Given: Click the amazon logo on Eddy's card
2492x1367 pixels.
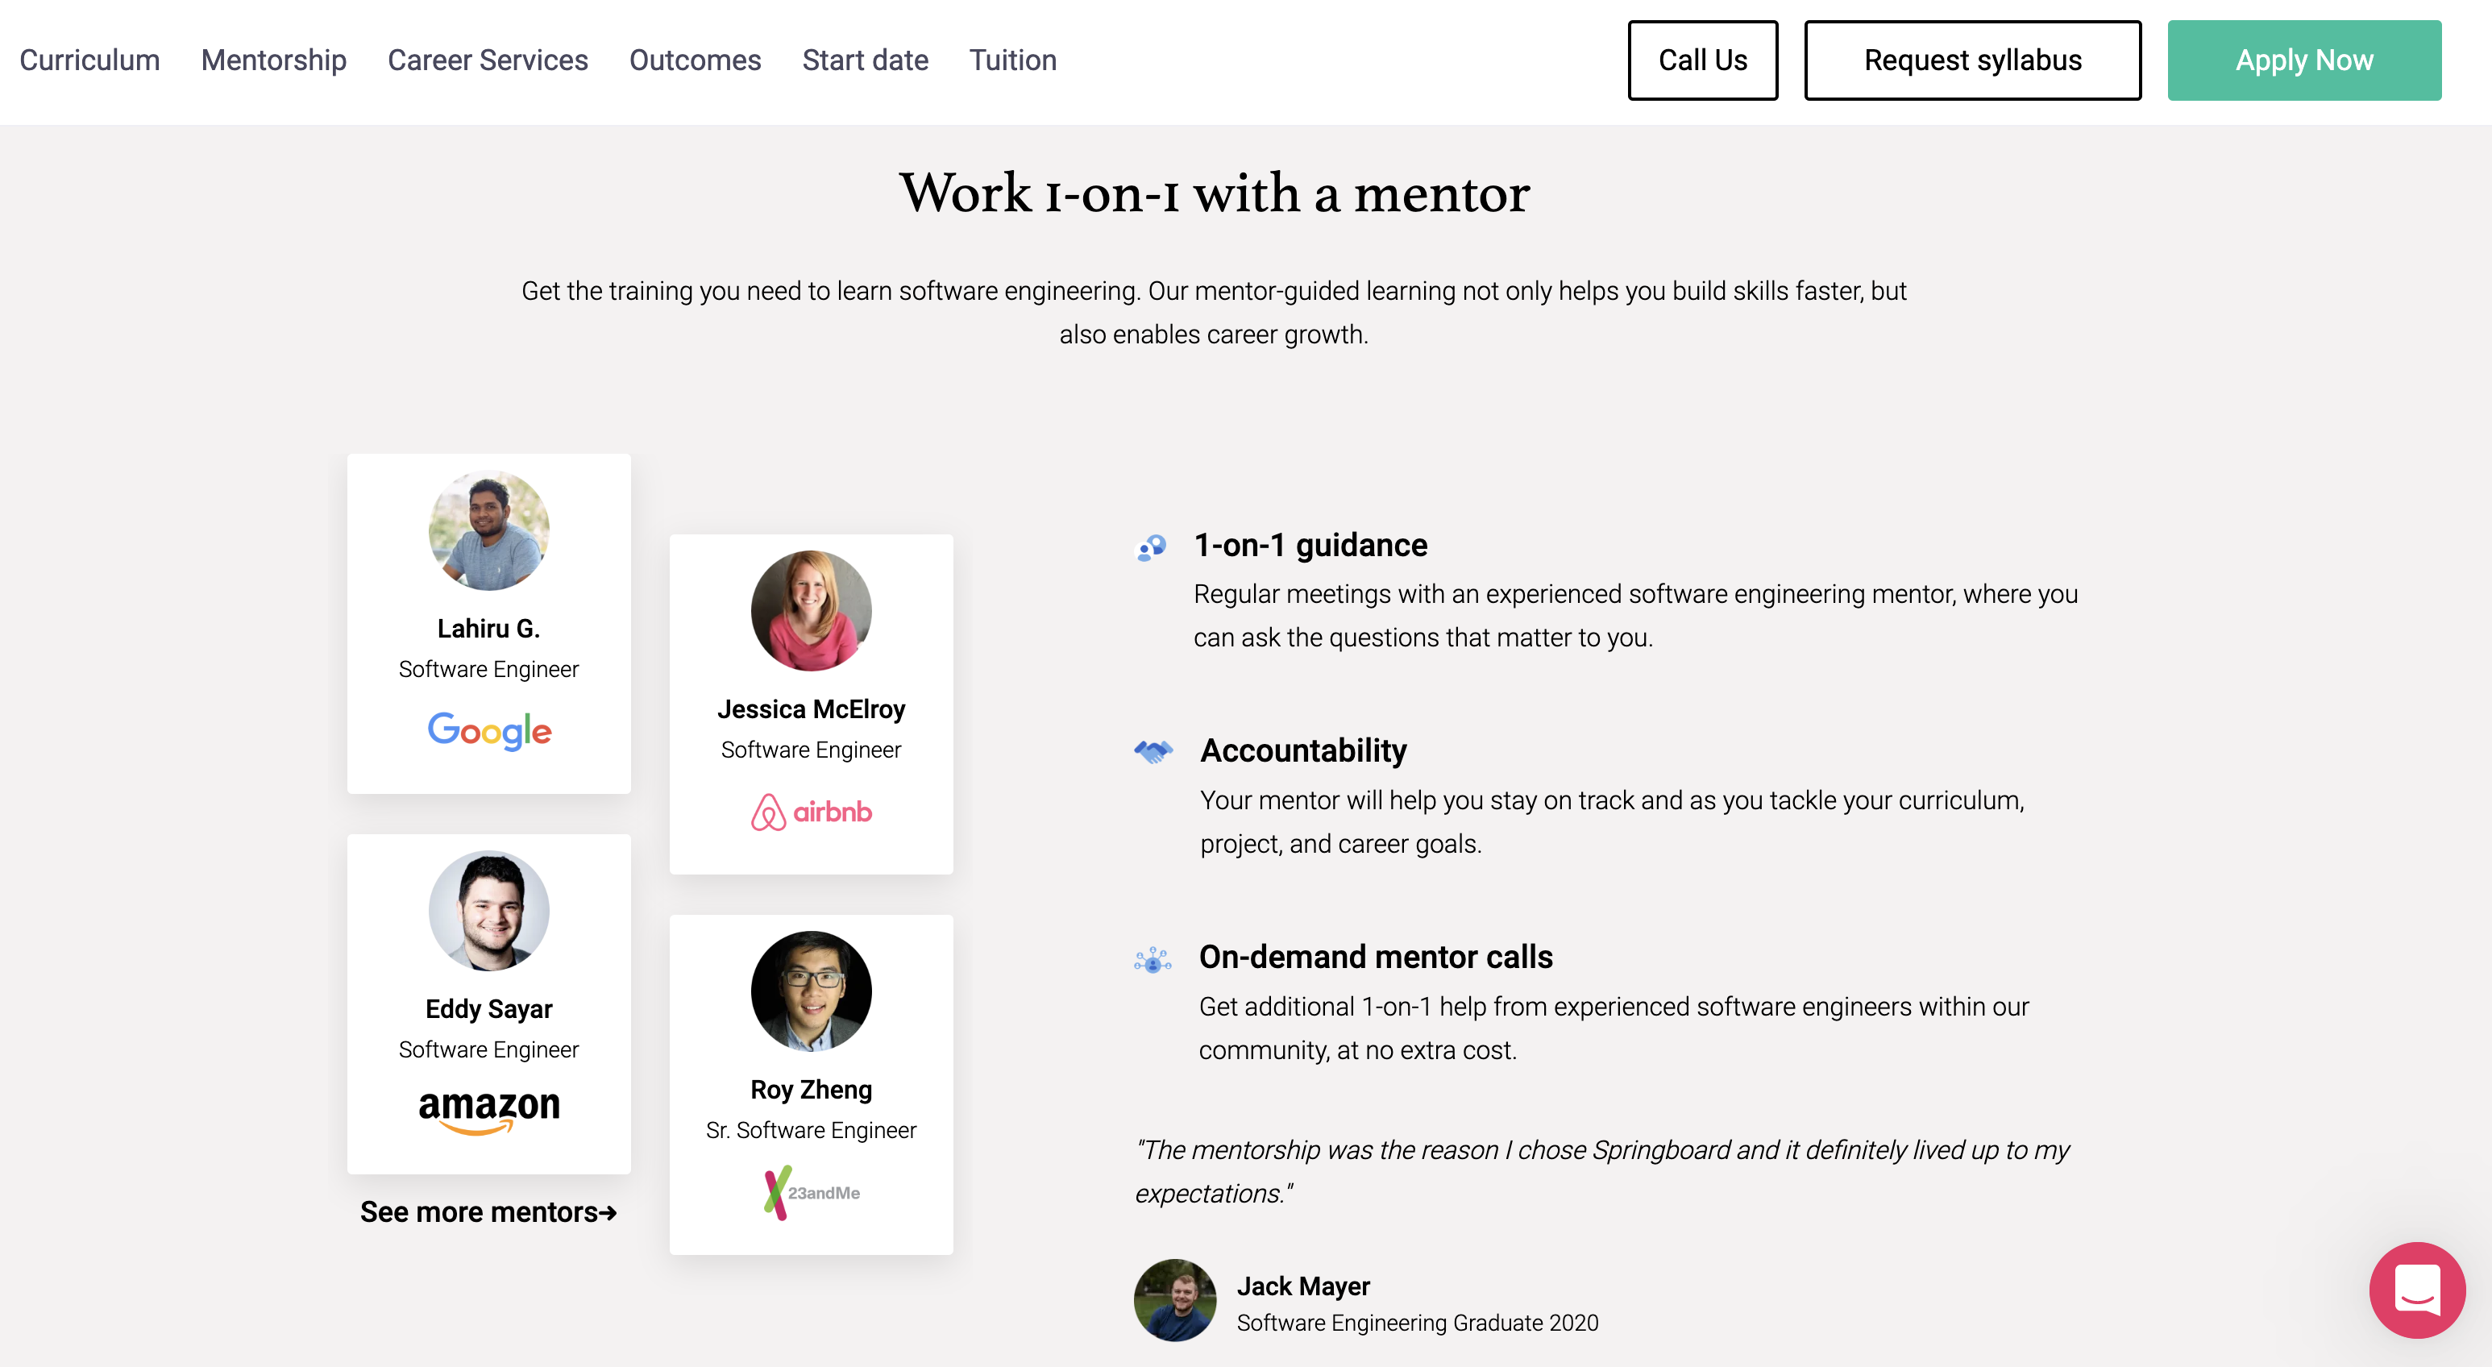Looking at the screenshot, I should tap(489, 1110).
